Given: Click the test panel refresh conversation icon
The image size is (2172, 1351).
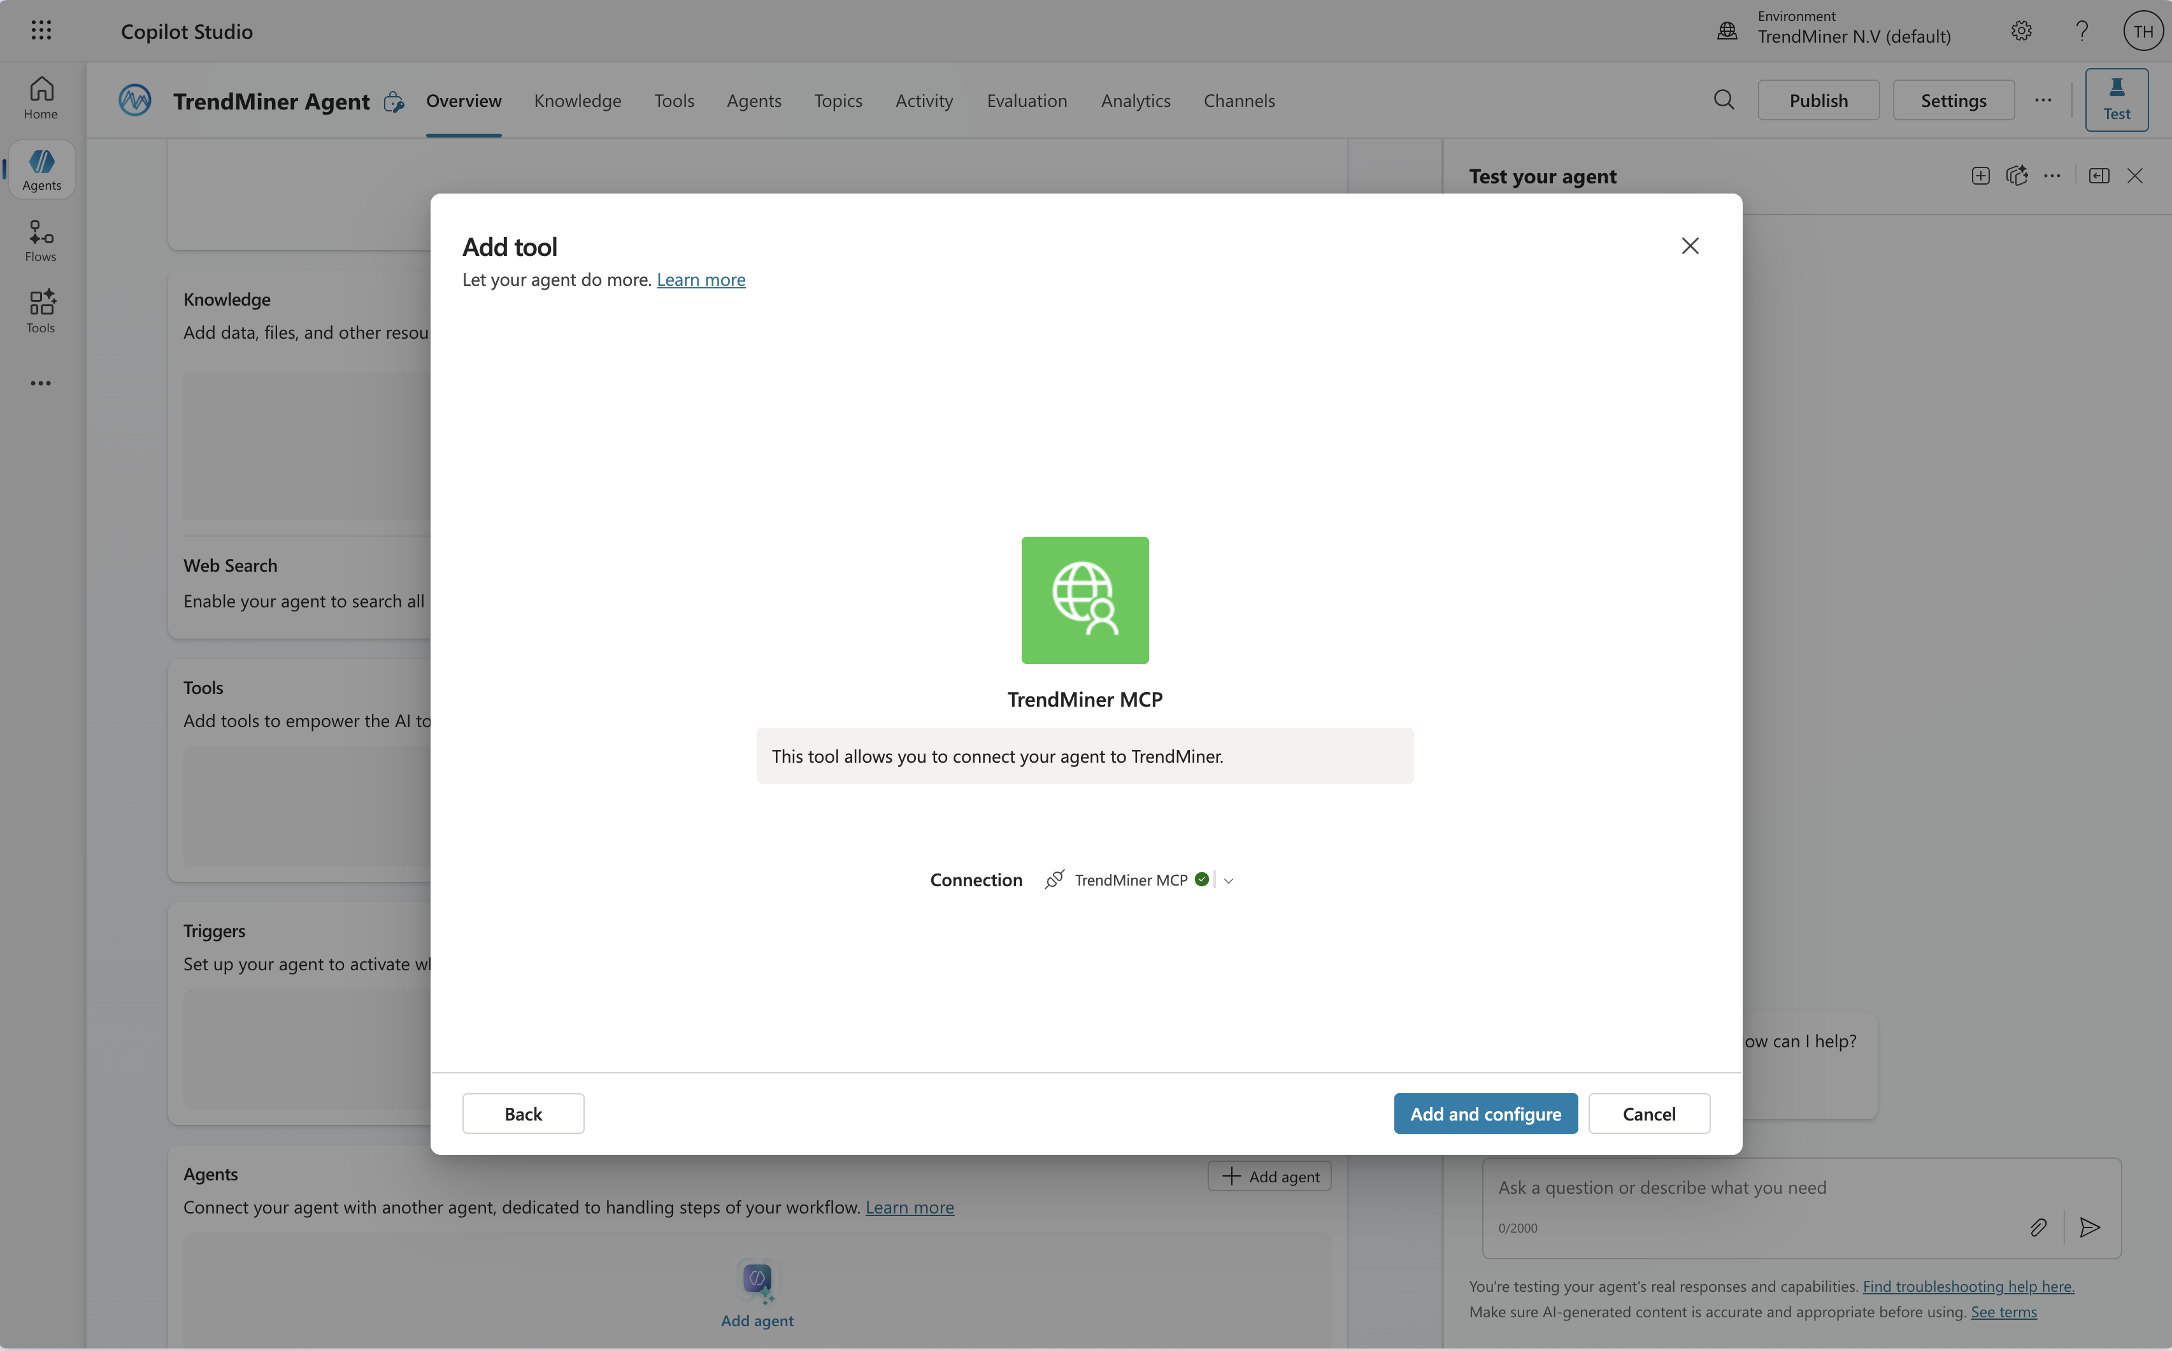Looking at the screenshot, I should click(2017, 176).
